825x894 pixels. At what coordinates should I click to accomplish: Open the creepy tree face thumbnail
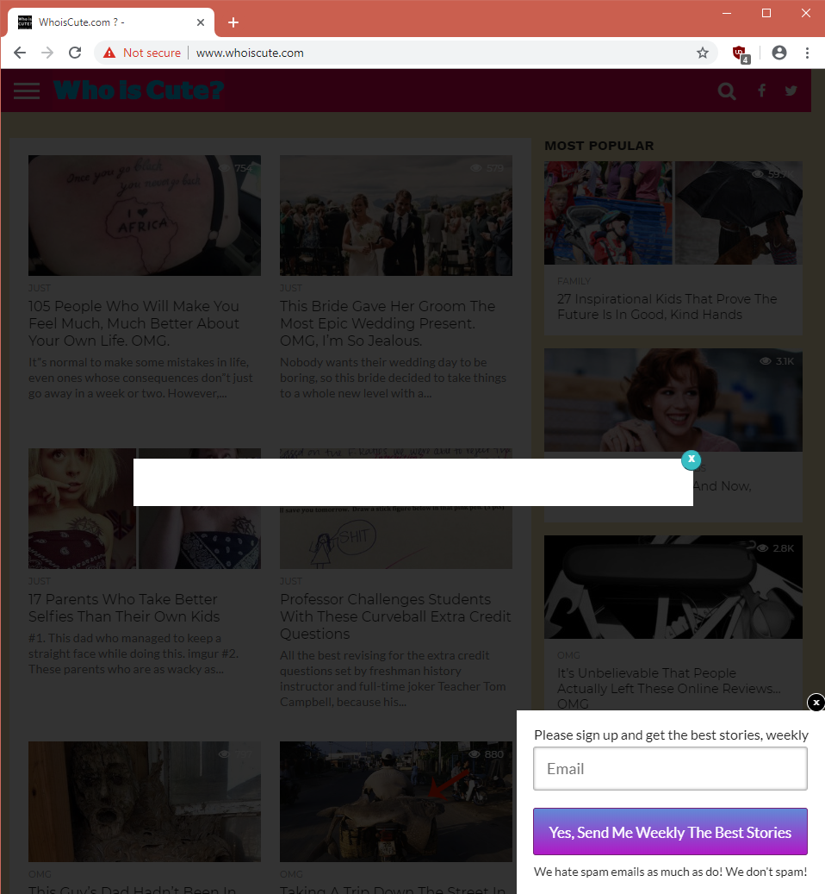[x=145, y=802]
